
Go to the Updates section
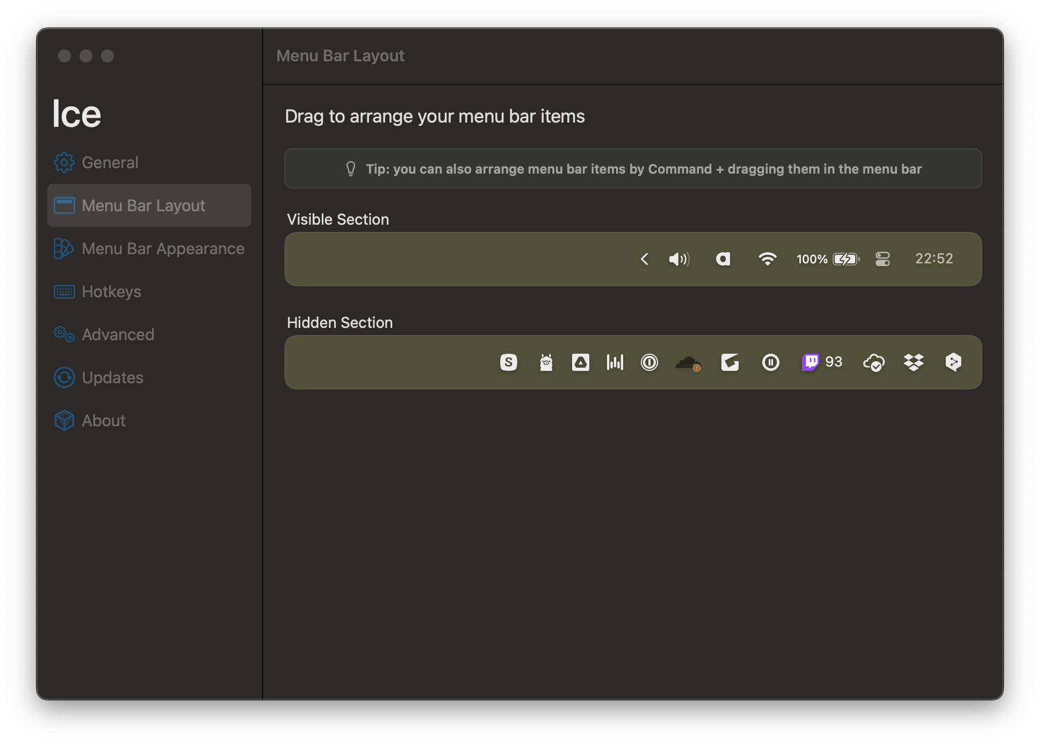tap(112, 377)
